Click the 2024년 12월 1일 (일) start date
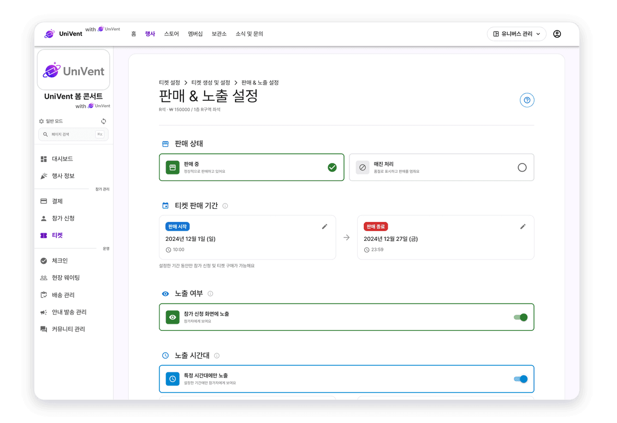This screenshot has width=617, height=423. (x=191, y=239)
